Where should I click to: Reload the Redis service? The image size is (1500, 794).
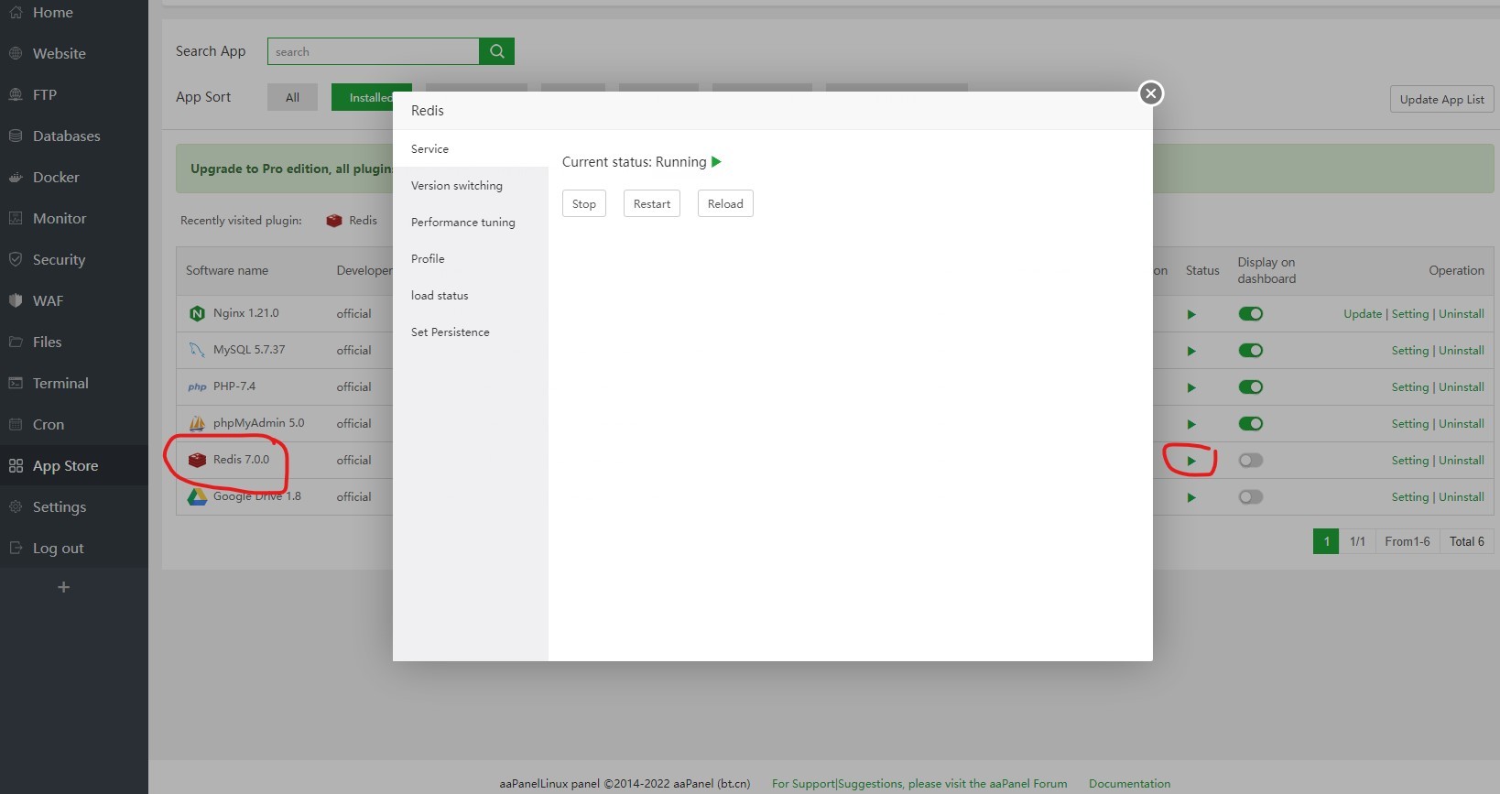725,203
